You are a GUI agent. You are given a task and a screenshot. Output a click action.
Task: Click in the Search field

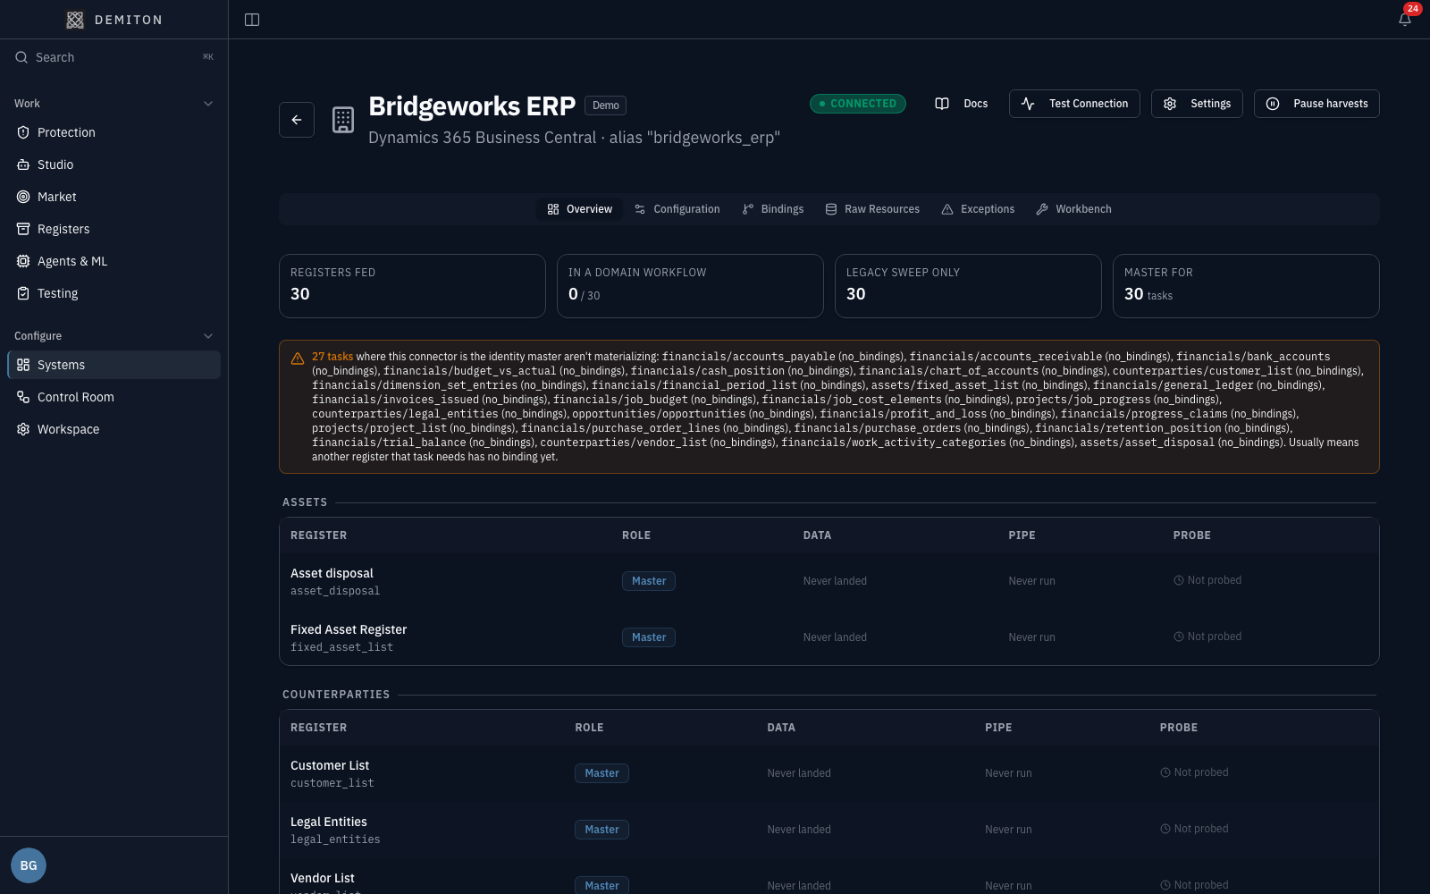click(x=114, y=57)
